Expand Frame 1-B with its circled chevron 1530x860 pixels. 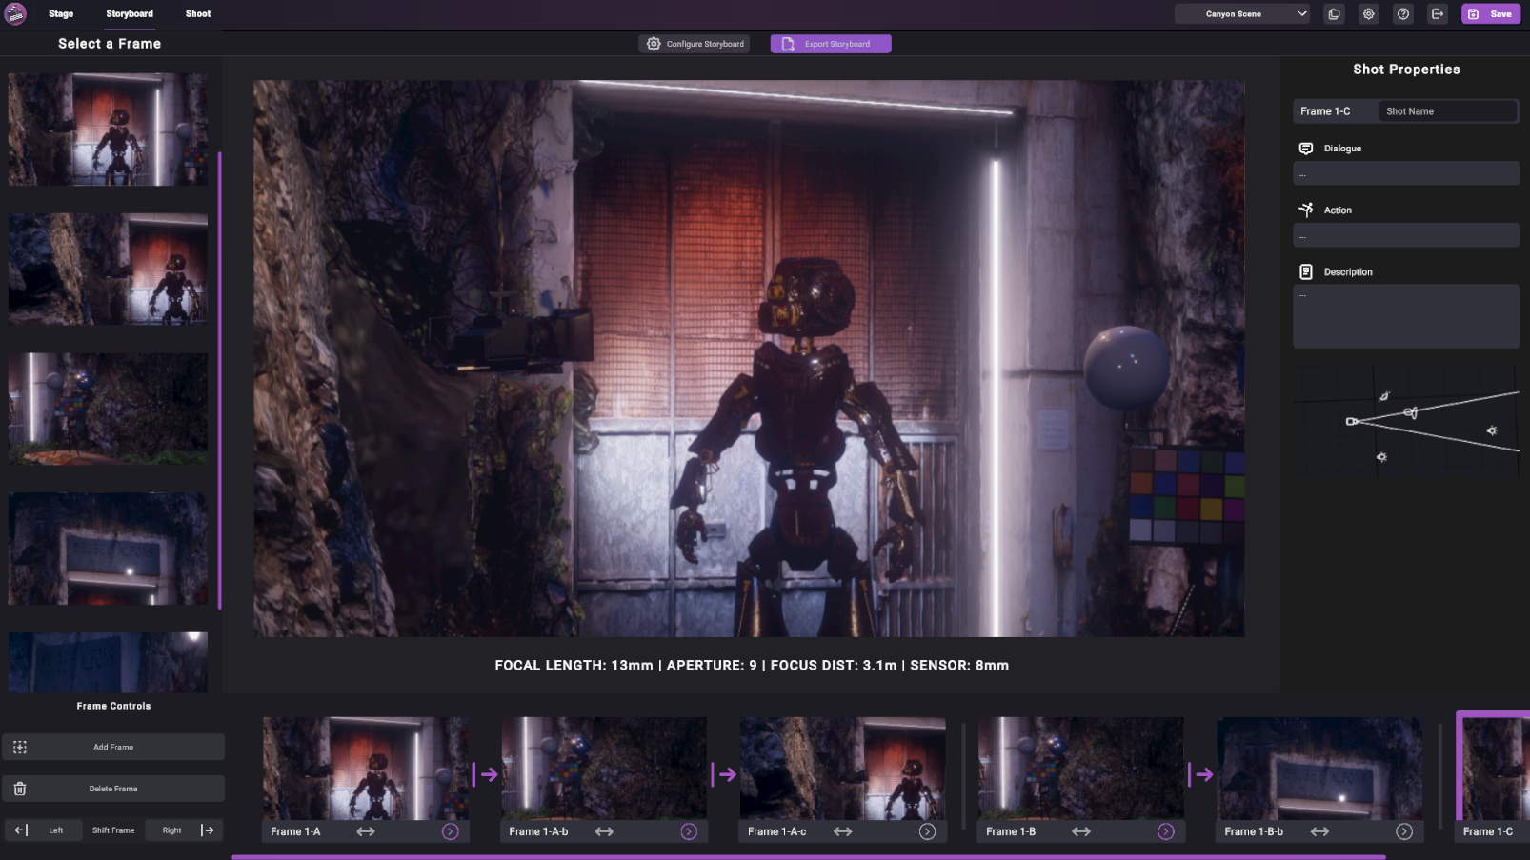(x=1164, y=831)
